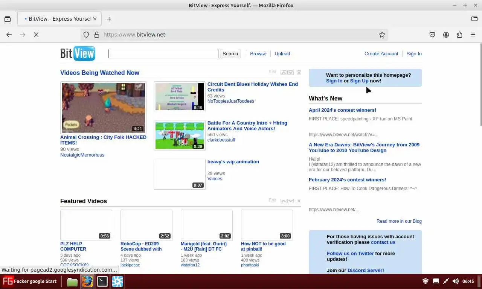Visit NoToopiesJustToodees channel
Screen dimensions: 482x289
pyautogui.click(x=231, y=101)
